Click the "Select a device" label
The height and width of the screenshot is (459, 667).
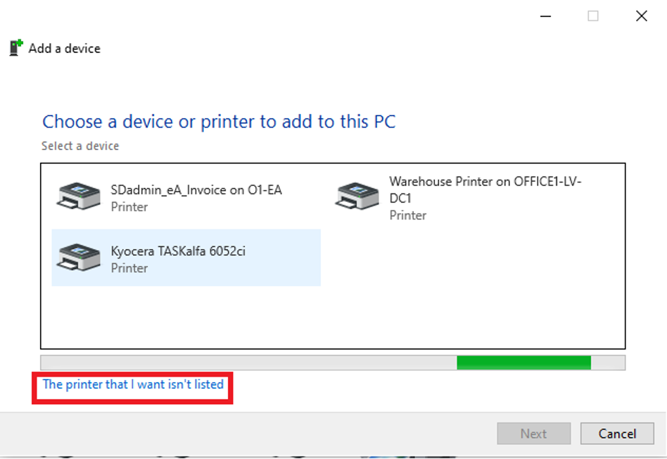(80, 146)
